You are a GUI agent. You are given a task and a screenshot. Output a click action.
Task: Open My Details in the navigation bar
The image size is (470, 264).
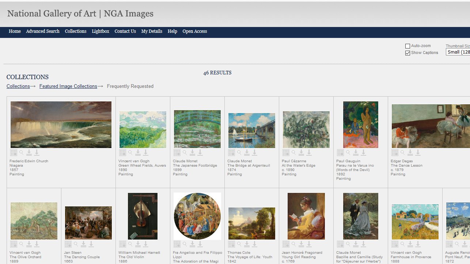[x=152, y=31]
